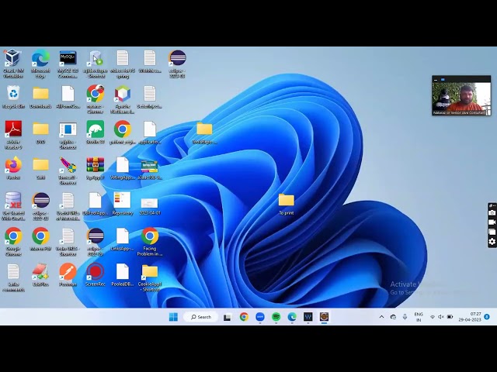Open the Google Chrome desktop shortcut
The width and height of the screenshot is (497, 372).
point(13,236)
